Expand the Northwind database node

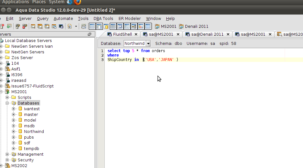[14, 132]
